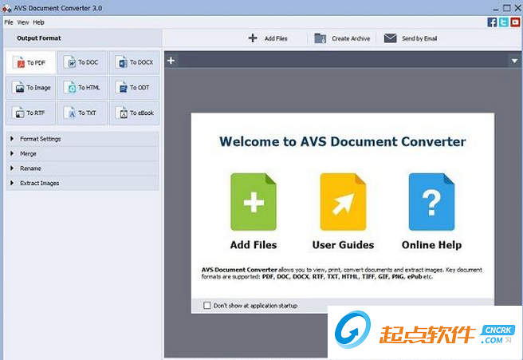523x360 pixels.
Task: Expand the Format Settings section
Action: point(82,139)
